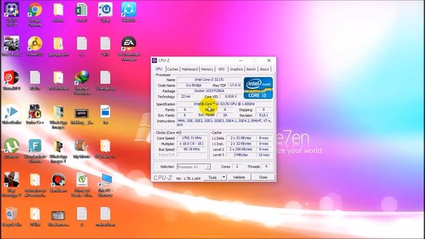The image size is (425, 239).
Task: Click the Core VID value 0.816 V
Action: (x=231, y=97)
